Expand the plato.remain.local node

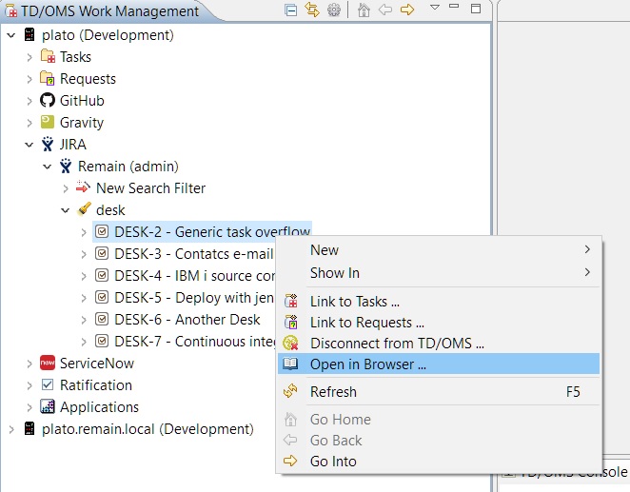click(x=11, y=429)
